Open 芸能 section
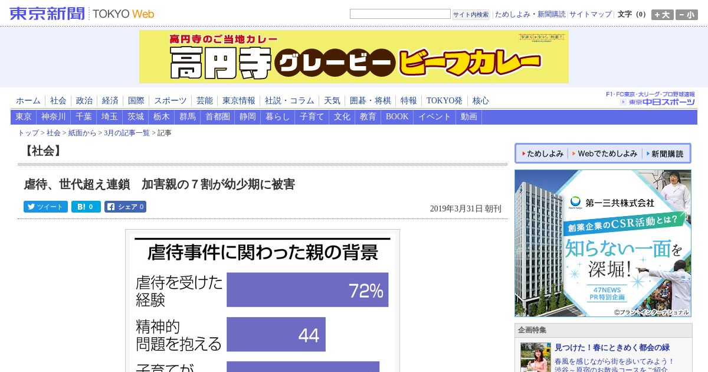The height and width of the screenshot is (372, 708). [205, 101]
